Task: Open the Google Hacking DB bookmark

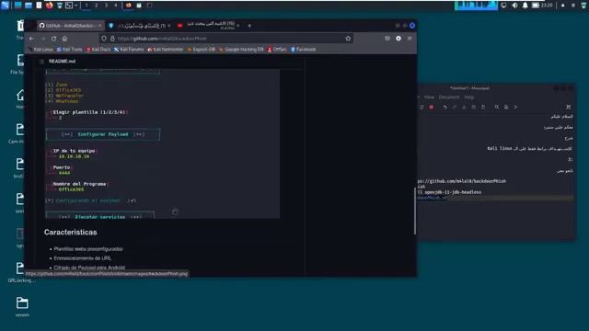Action: (x=241, y=49)
